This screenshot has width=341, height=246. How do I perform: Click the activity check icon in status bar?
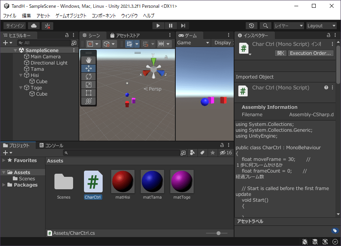click(x=335, y=242)
